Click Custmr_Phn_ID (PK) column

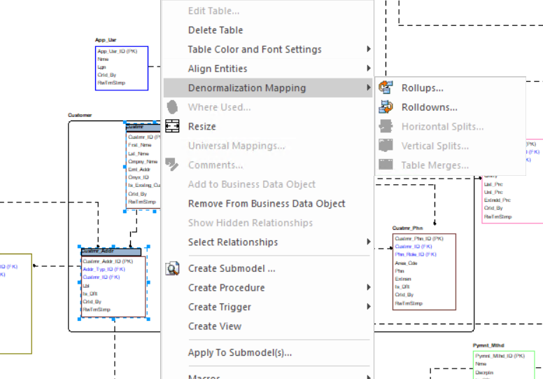[x=419, y=239]
